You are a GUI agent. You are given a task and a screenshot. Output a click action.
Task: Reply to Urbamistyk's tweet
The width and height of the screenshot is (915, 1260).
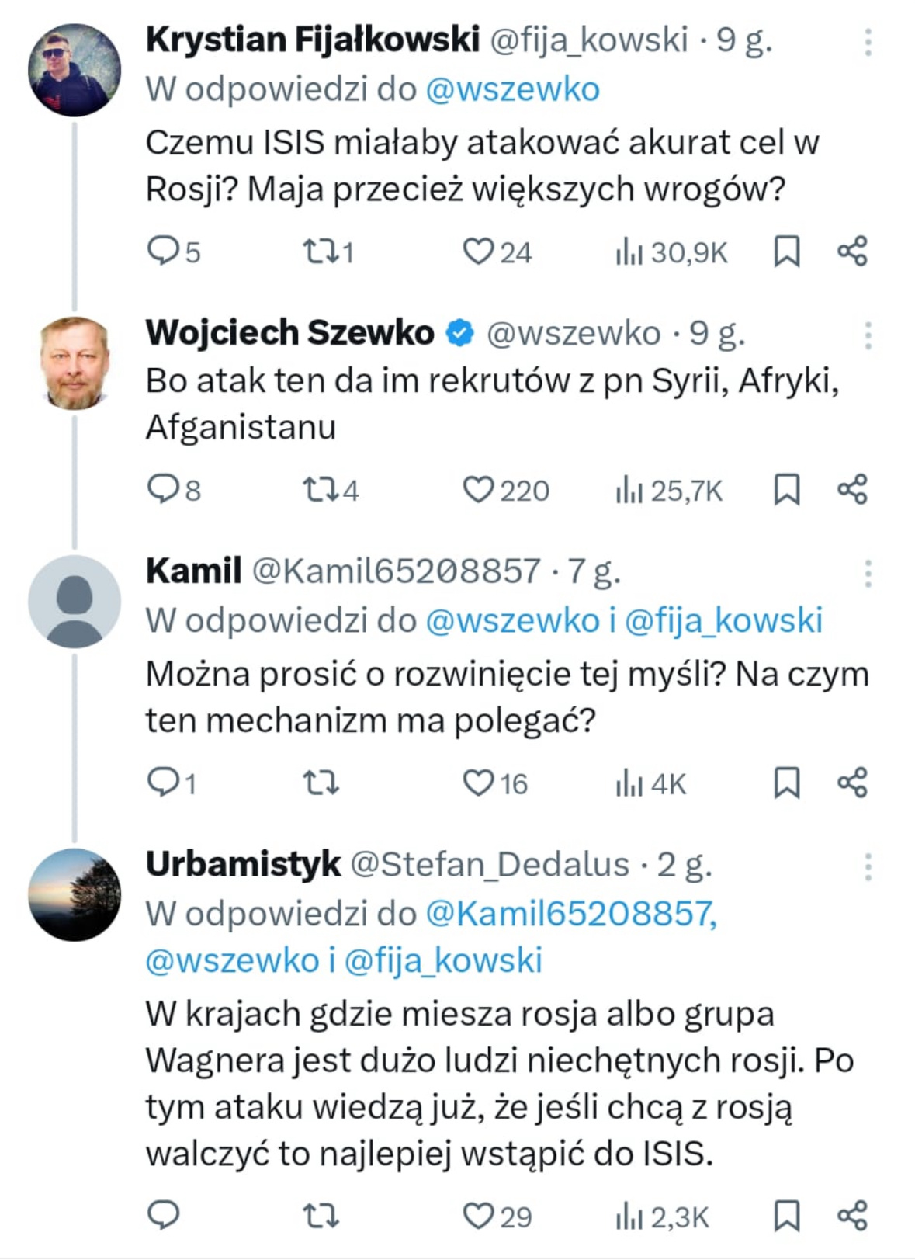click(164, 1215)
